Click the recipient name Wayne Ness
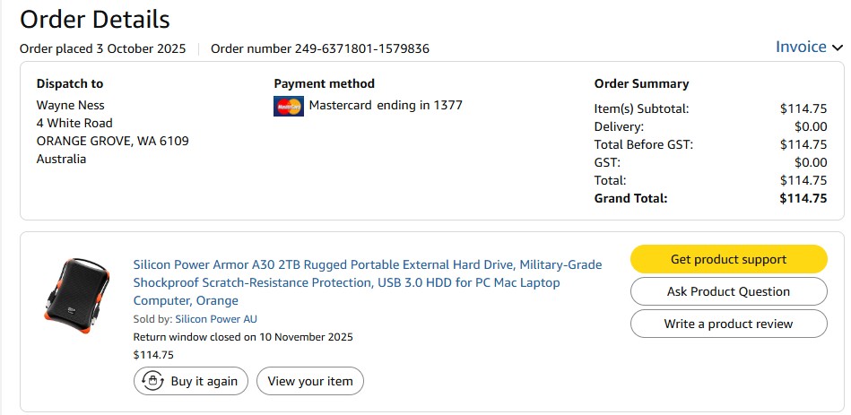 pos(70,105)
